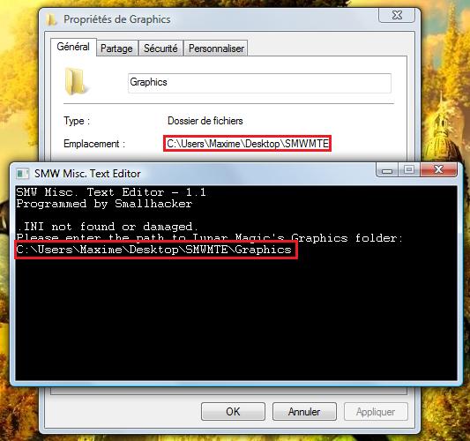Click the Graphics folder name field
Image resolution: width=470 pixels, height=441 pixels.
tap(259, 83)
